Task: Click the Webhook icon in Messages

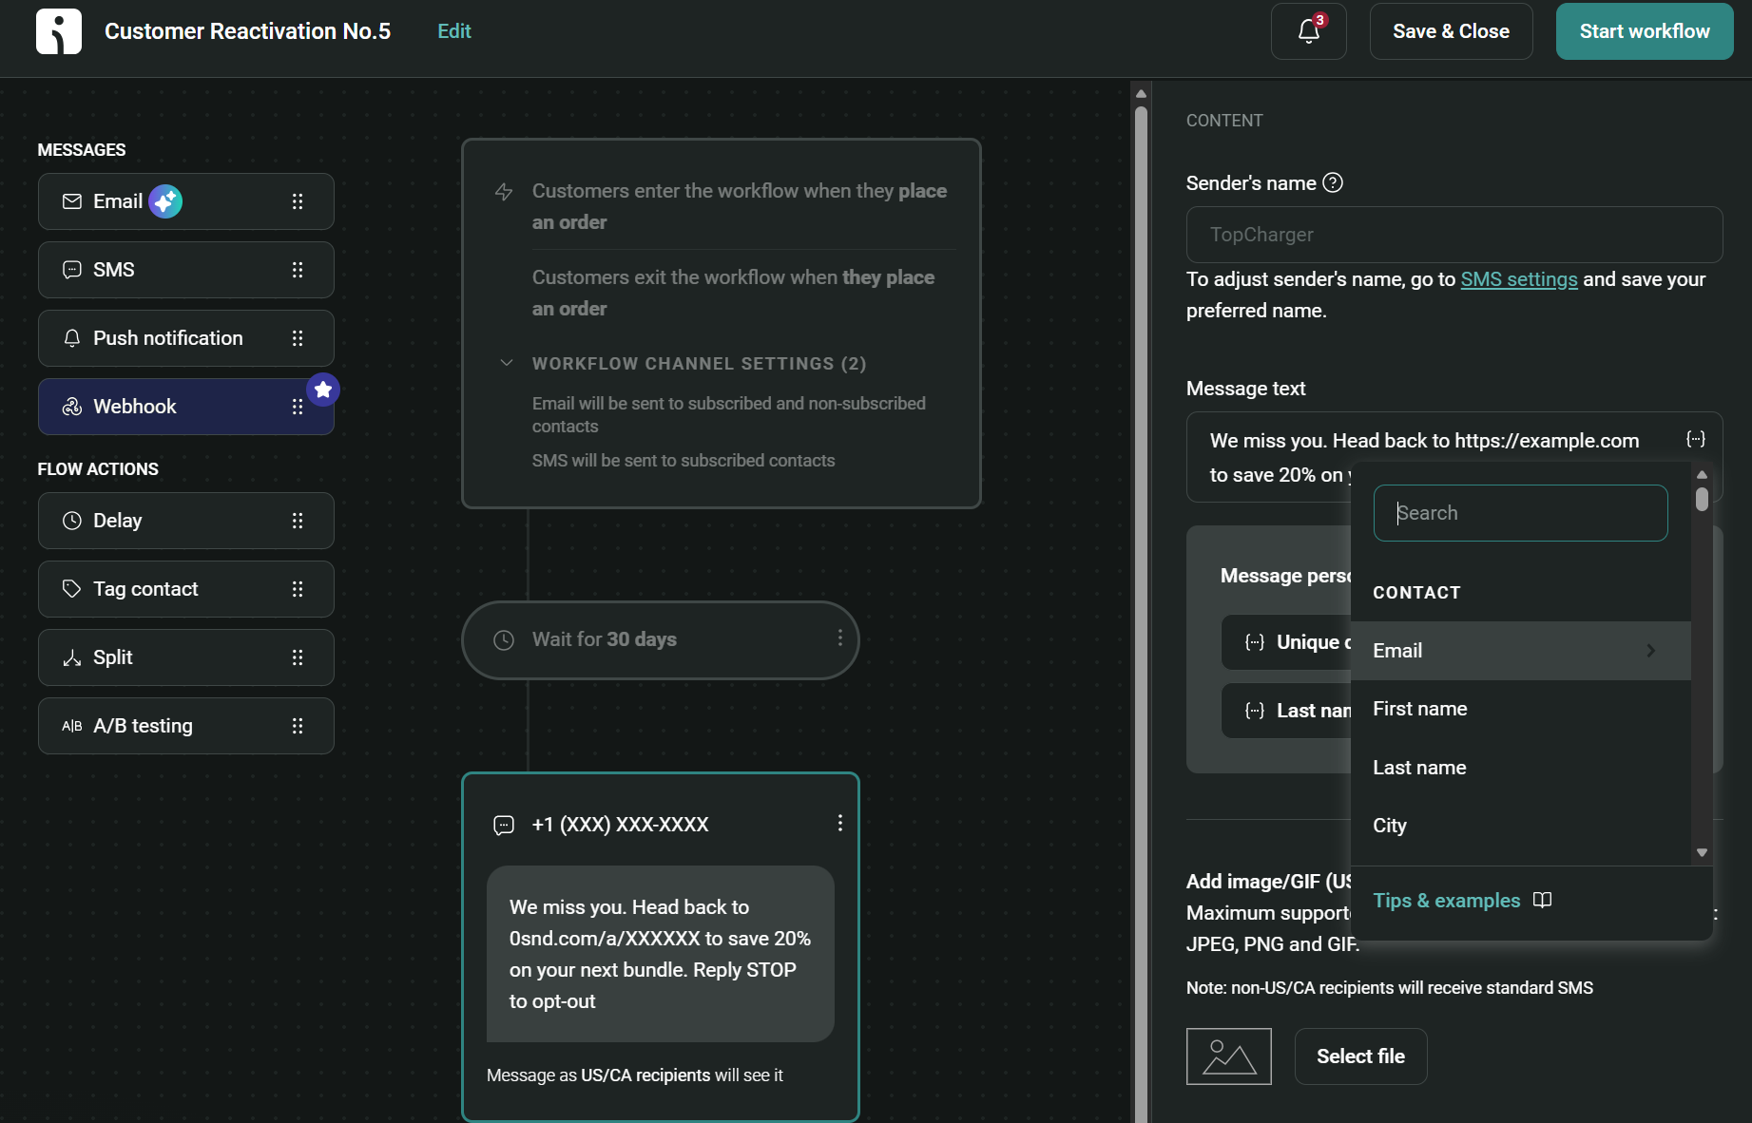Action: tap(72, 407)
